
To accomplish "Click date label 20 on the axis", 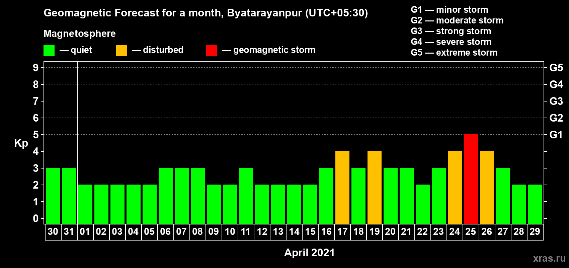I will [390, 231].
